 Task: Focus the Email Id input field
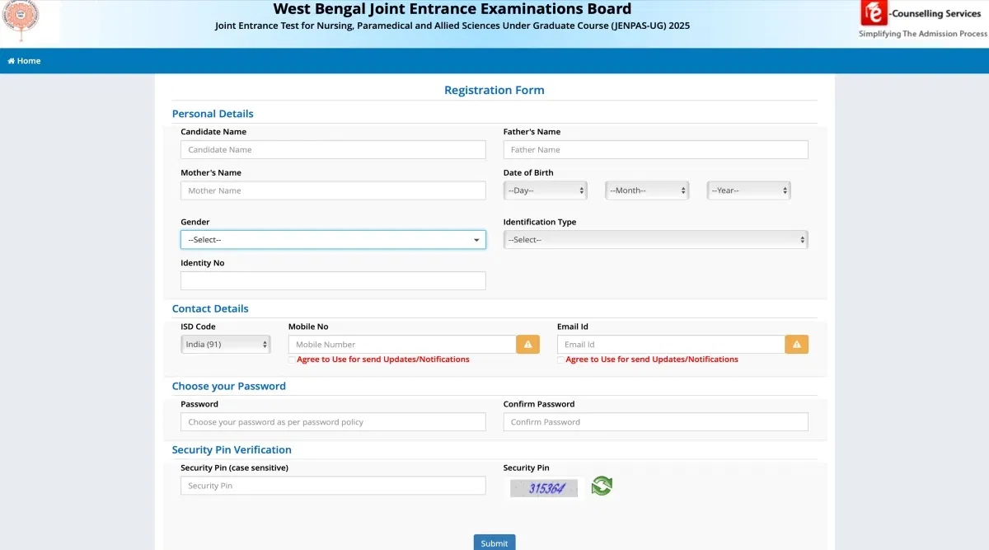tap(671, 345)
